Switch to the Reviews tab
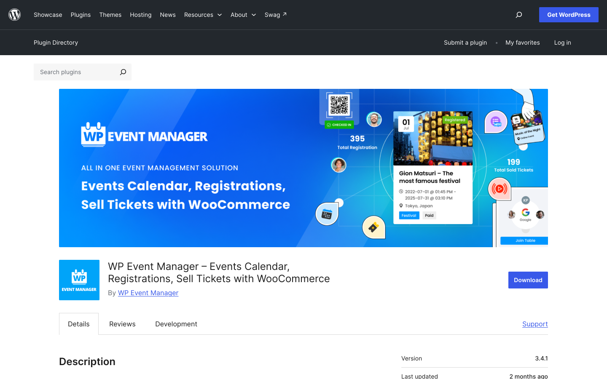The image size is (607, 379). 122,324
